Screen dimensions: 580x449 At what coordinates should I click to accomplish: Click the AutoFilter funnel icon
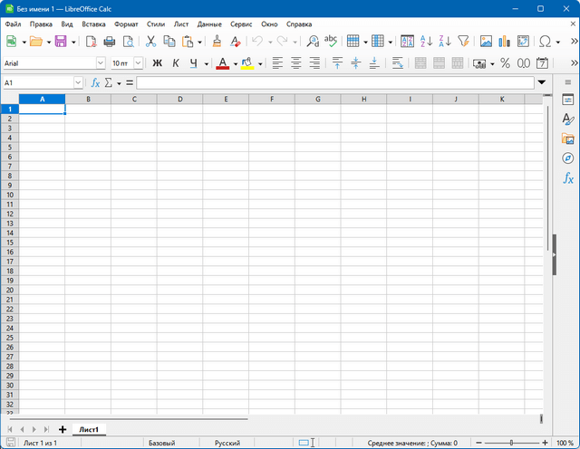click(x=463, y=42)
